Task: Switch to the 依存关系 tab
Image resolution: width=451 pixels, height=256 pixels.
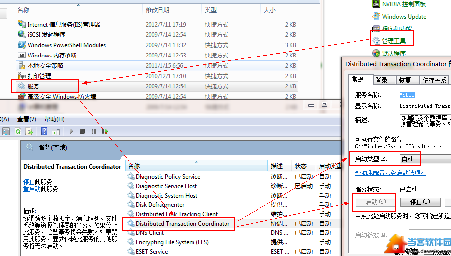Action: click(434, 81)
